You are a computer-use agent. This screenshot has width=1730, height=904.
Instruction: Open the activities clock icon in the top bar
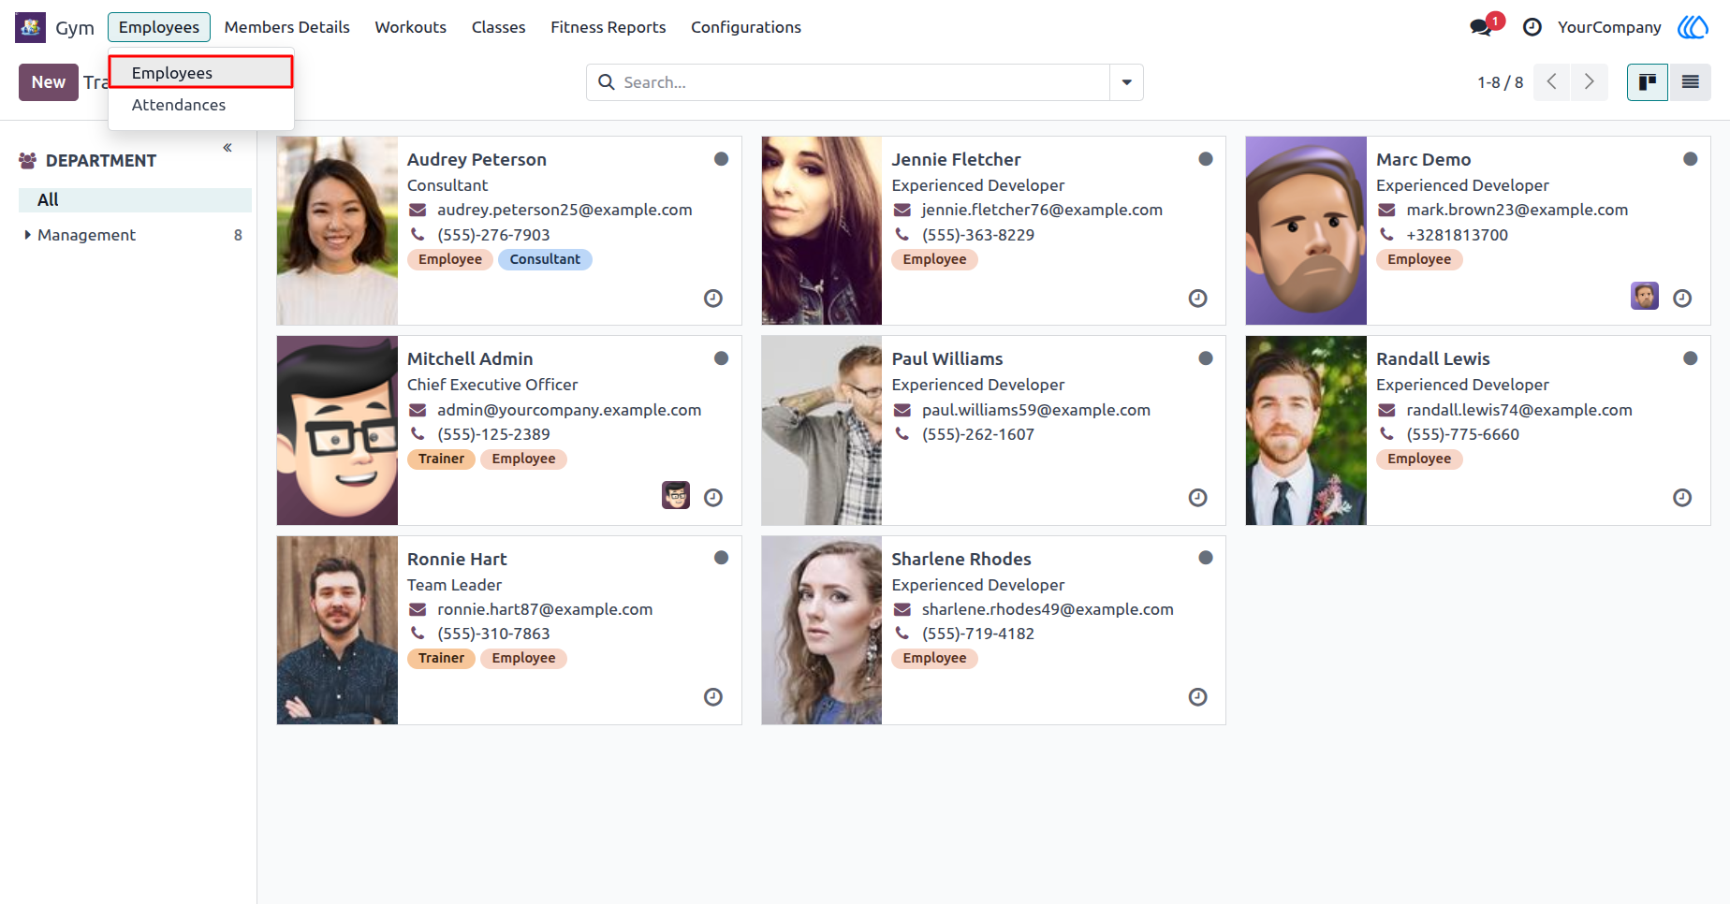coord(1532,27)
